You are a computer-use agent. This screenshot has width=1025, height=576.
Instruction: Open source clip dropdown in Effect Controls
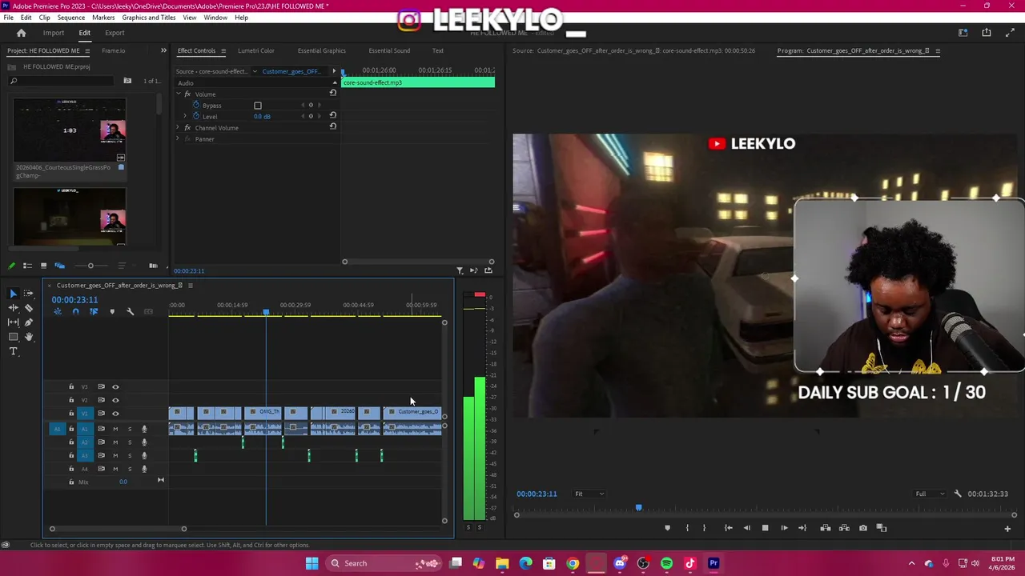pyautogui.click(x=255, y=71)
